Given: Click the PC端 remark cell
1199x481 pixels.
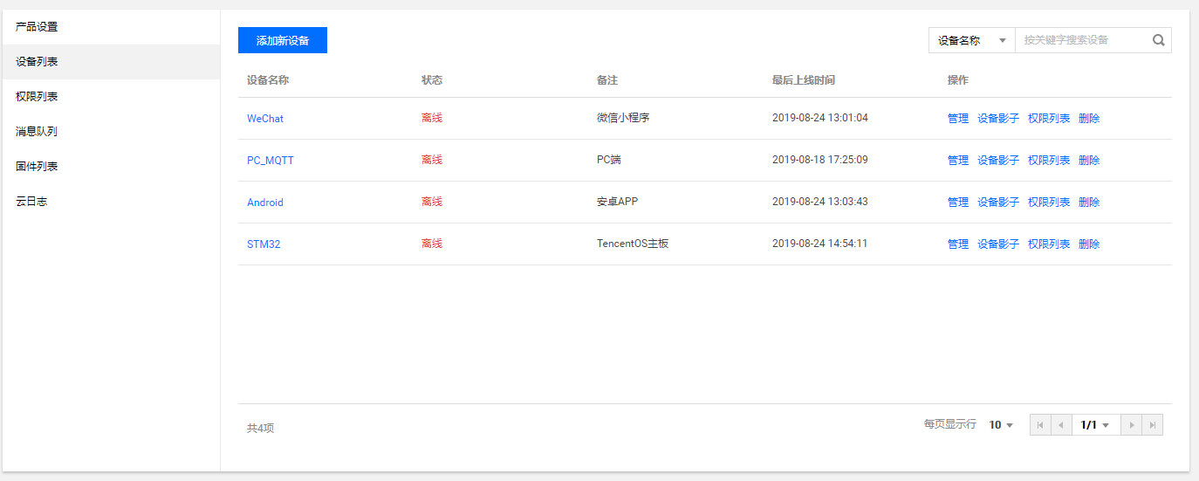Looking at the screenshot, I should coord(609,160).
